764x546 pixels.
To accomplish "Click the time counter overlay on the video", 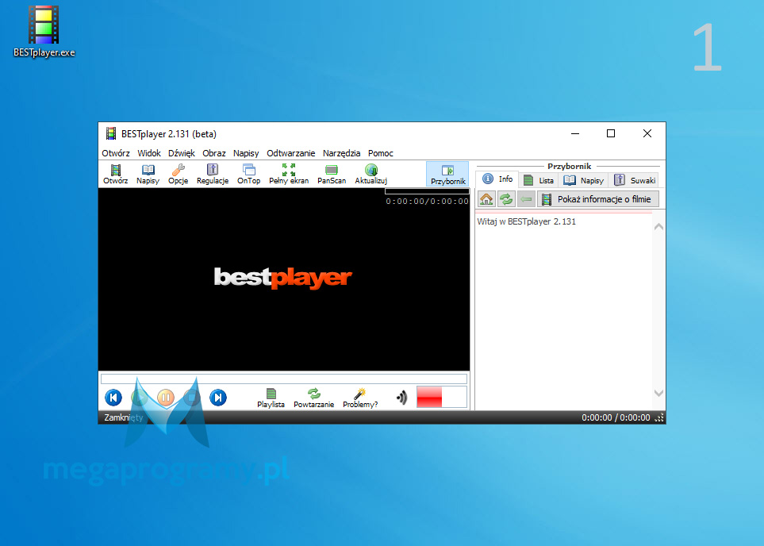I will pos(428,202).
